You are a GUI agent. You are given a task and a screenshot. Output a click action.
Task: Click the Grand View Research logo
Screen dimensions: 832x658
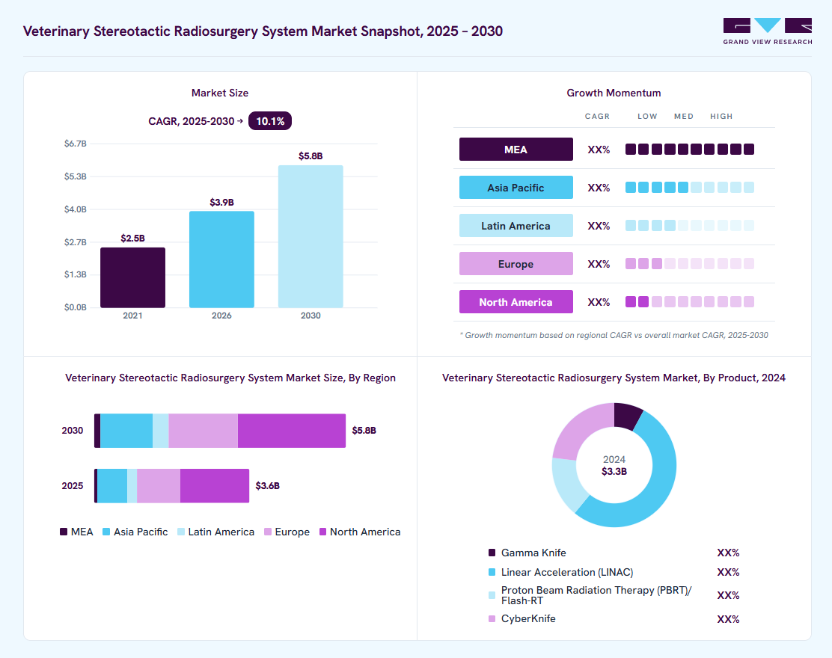point(767,31)
